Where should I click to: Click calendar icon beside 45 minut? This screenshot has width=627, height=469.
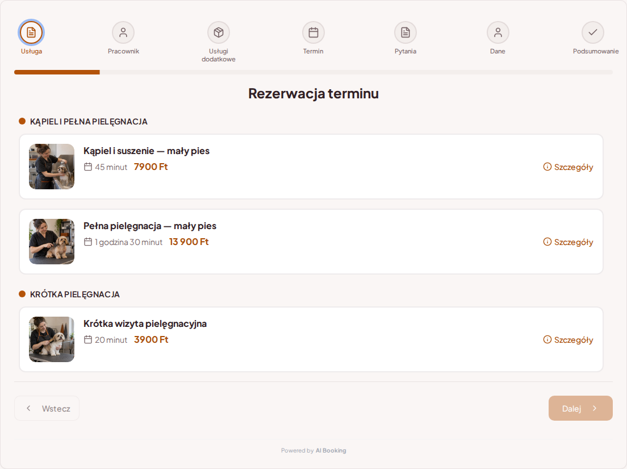[88, 167]
